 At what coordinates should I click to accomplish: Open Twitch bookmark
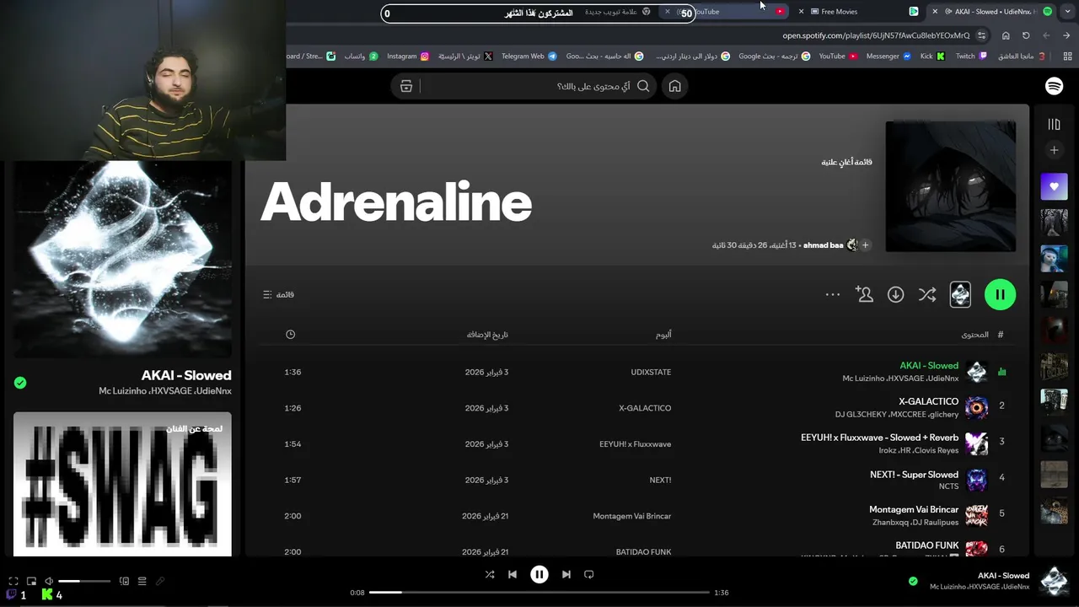coord(971,56)
